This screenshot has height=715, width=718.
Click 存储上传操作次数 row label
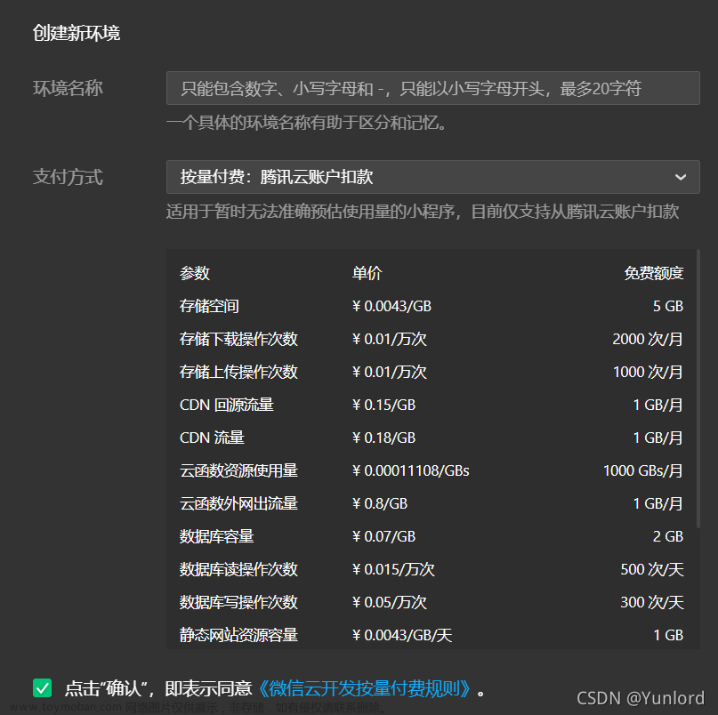tap(238, 372)
